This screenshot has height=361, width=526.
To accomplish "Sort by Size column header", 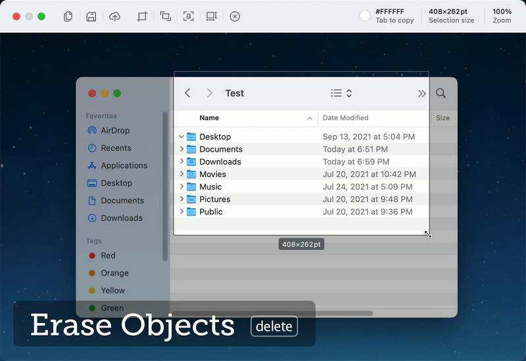I will (442, 118).
